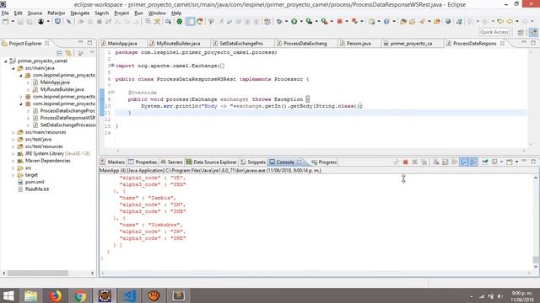The width and height of the screenshot is (540, 303).
Task: Open the Run button dropdown arrow
Action: point(301,22)
